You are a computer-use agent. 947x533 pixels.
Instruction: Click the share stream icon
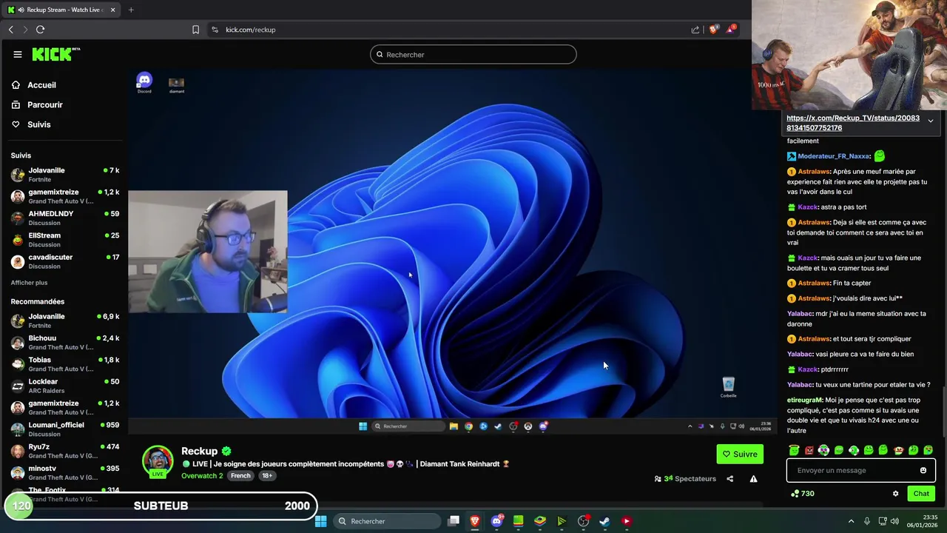[729, 479]
